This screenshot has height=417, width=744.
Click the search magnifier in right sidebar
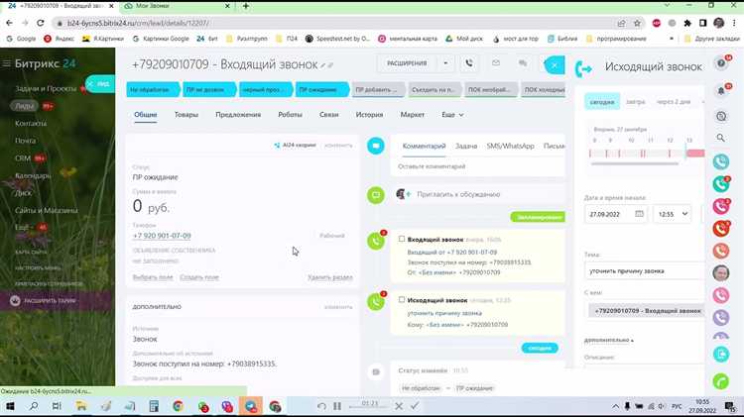[721, 138]
